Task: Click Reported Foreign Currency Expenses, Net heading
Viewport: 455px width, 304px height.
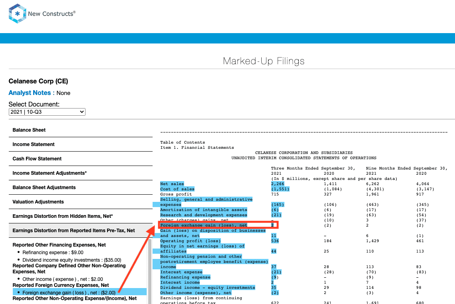Action: (61, 285)
